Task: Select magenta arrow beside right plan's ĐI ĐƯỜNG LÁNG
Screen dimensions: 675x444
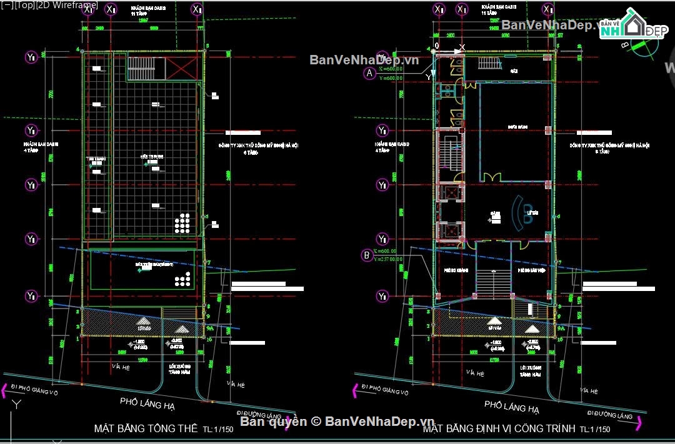Action: coord(640,422)
